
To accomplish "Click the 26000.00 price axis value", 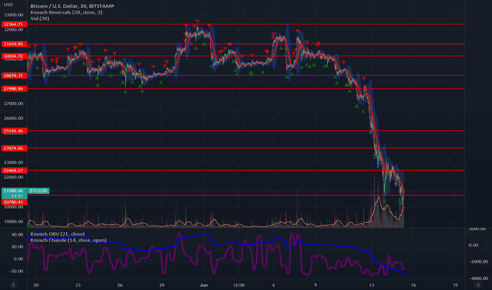I will point(14,118).
